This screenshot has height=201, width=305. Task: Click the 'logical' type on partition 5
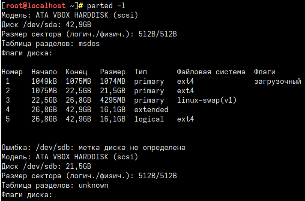[x=149, y=119]
